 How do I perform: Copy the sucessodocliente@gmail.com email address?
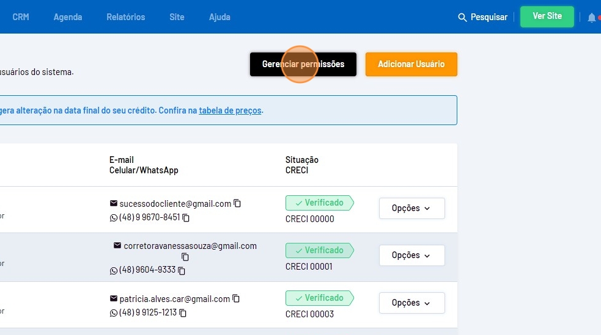pyautogui.click(x=237, y=203)
